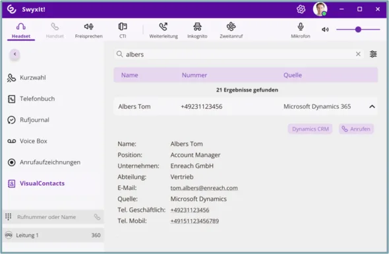Click the Leitung 1 phone icon
Image resolution: width=389 pixels, height=254 pixels.
pos(9,235)
